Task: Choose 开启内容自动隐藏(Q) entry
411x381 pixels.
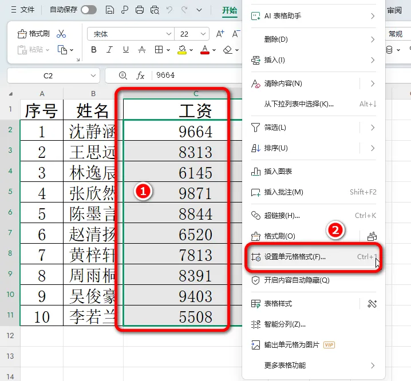Action: pyautogui.click(x=313, y=280)
